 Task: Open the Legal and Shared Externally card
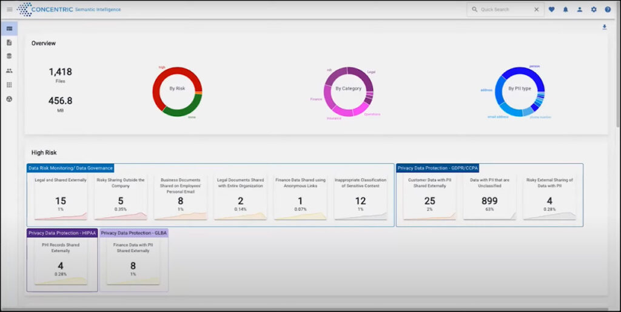[x=61, y=197]
